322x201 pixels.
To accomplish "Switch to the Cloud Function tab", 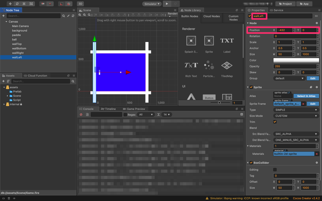I will click(35, 76).
